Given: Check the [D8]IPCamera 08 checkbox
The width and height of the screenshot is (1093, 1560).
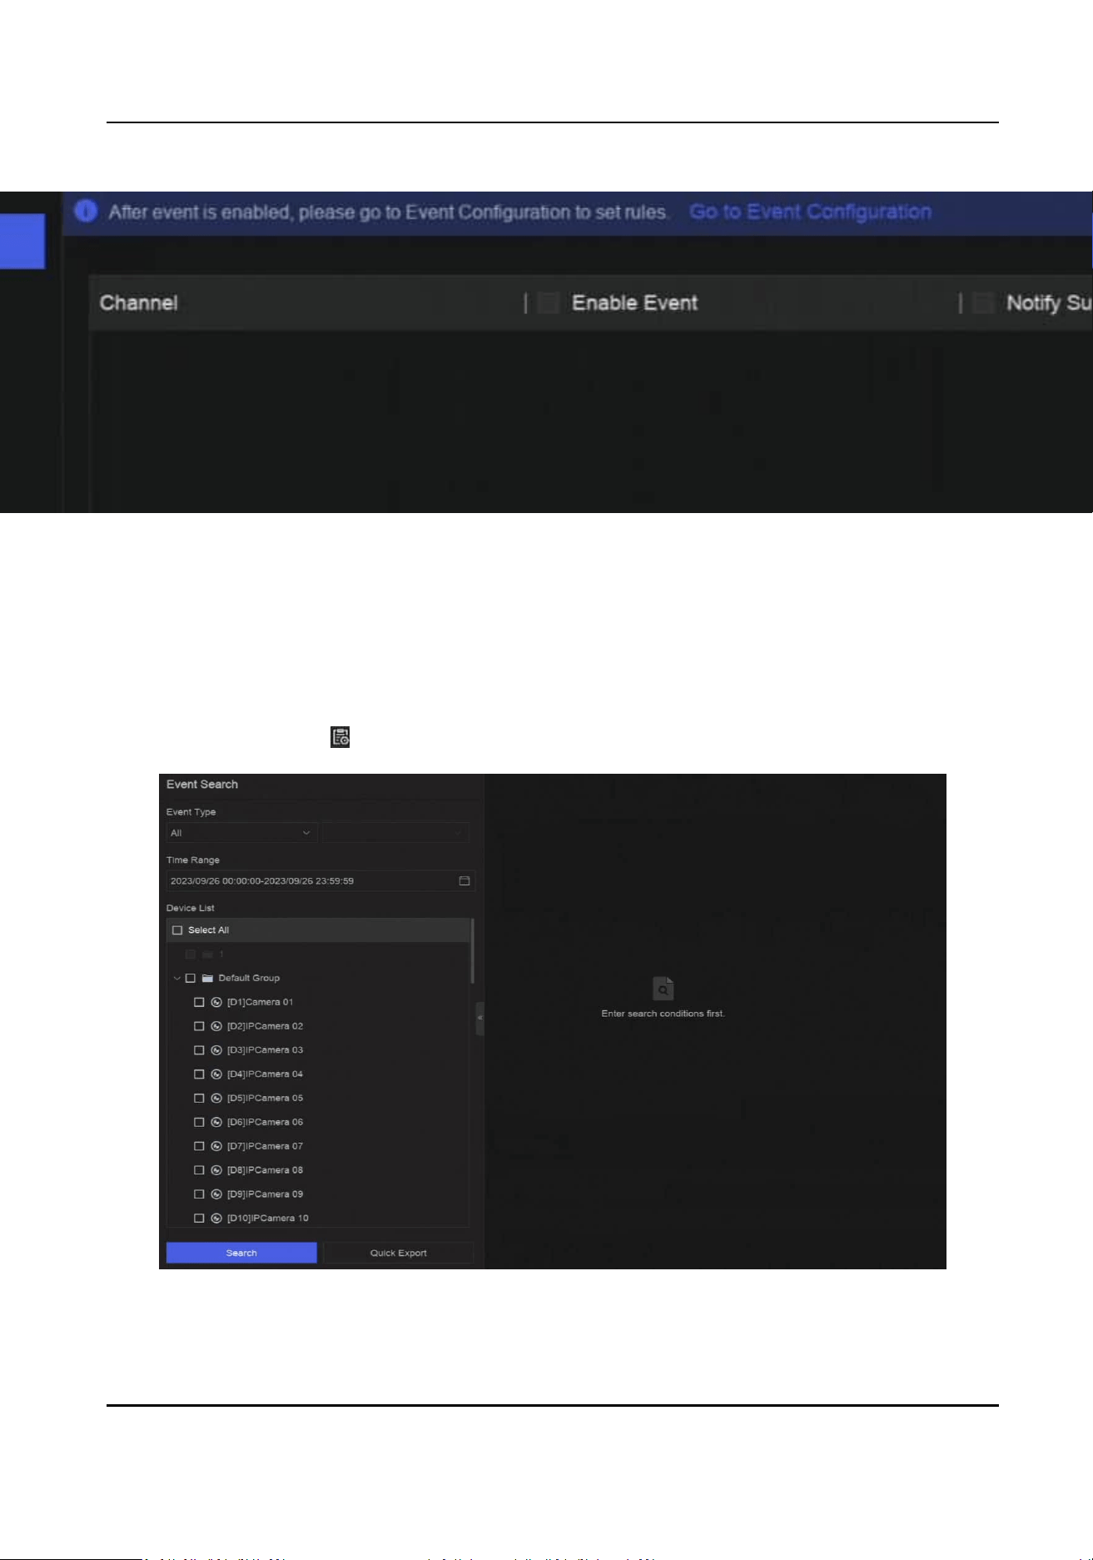Looking at the screenshot, I should click(199, 1170).
